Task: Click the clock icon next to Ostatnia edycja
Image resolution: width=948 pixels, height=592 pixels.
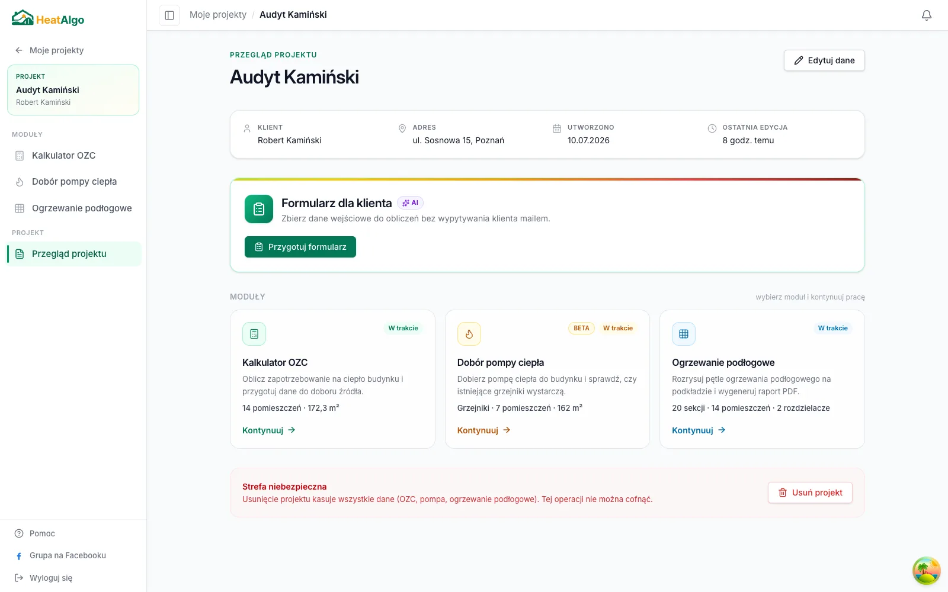Action: [712, 128]
